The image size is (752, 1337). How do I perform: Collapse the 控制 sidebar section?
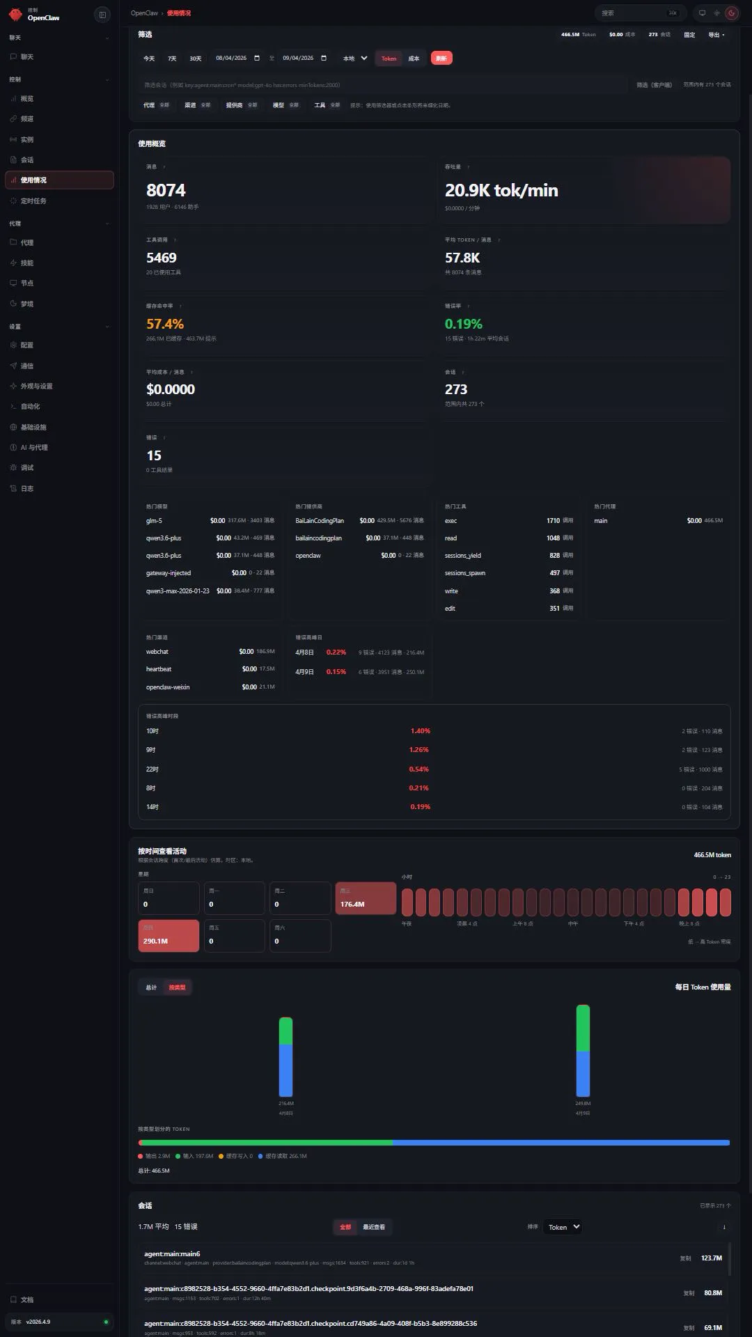[59, 79]
